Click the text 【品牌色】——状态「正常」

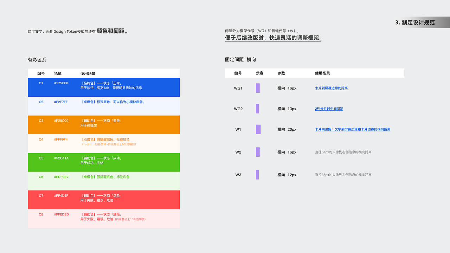(101, 83)
